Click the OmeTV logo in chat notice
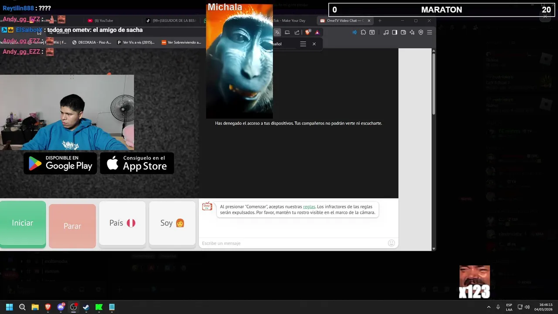 (x=207, y=206)
